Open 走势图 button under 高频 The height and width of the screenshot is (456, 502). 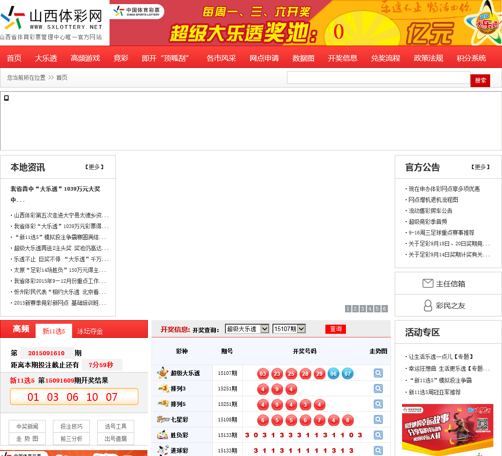(27, 439)
